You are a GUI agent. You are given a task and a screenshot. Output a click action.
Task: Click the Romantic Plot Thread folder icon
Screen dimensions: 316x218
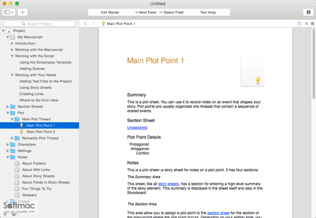[17, 138]
